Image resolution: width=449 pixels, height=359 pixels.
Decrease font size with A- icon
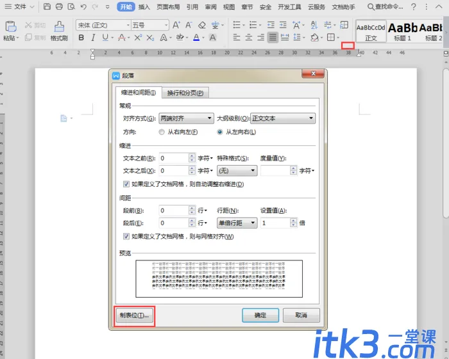click(189, 25)
